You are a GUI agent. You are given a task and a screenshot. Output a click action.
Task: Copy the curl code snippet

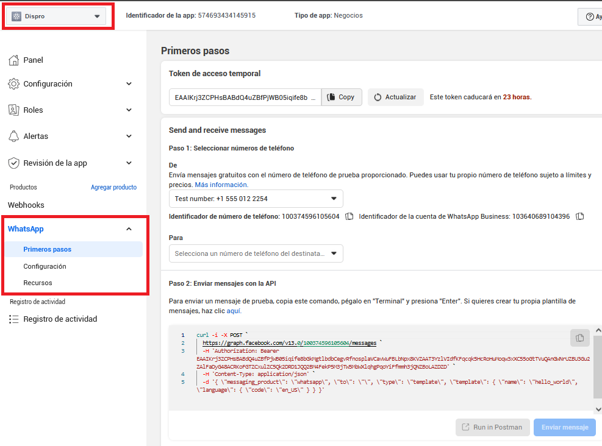(x=579, y=338)
